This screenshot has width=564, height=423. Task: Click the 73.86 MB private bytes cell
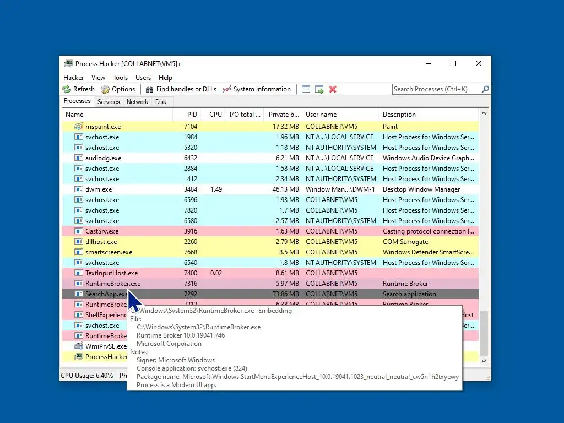click(x=286, y=294)
